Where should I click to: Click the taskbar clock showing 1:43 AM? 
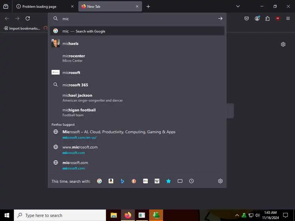270,215
